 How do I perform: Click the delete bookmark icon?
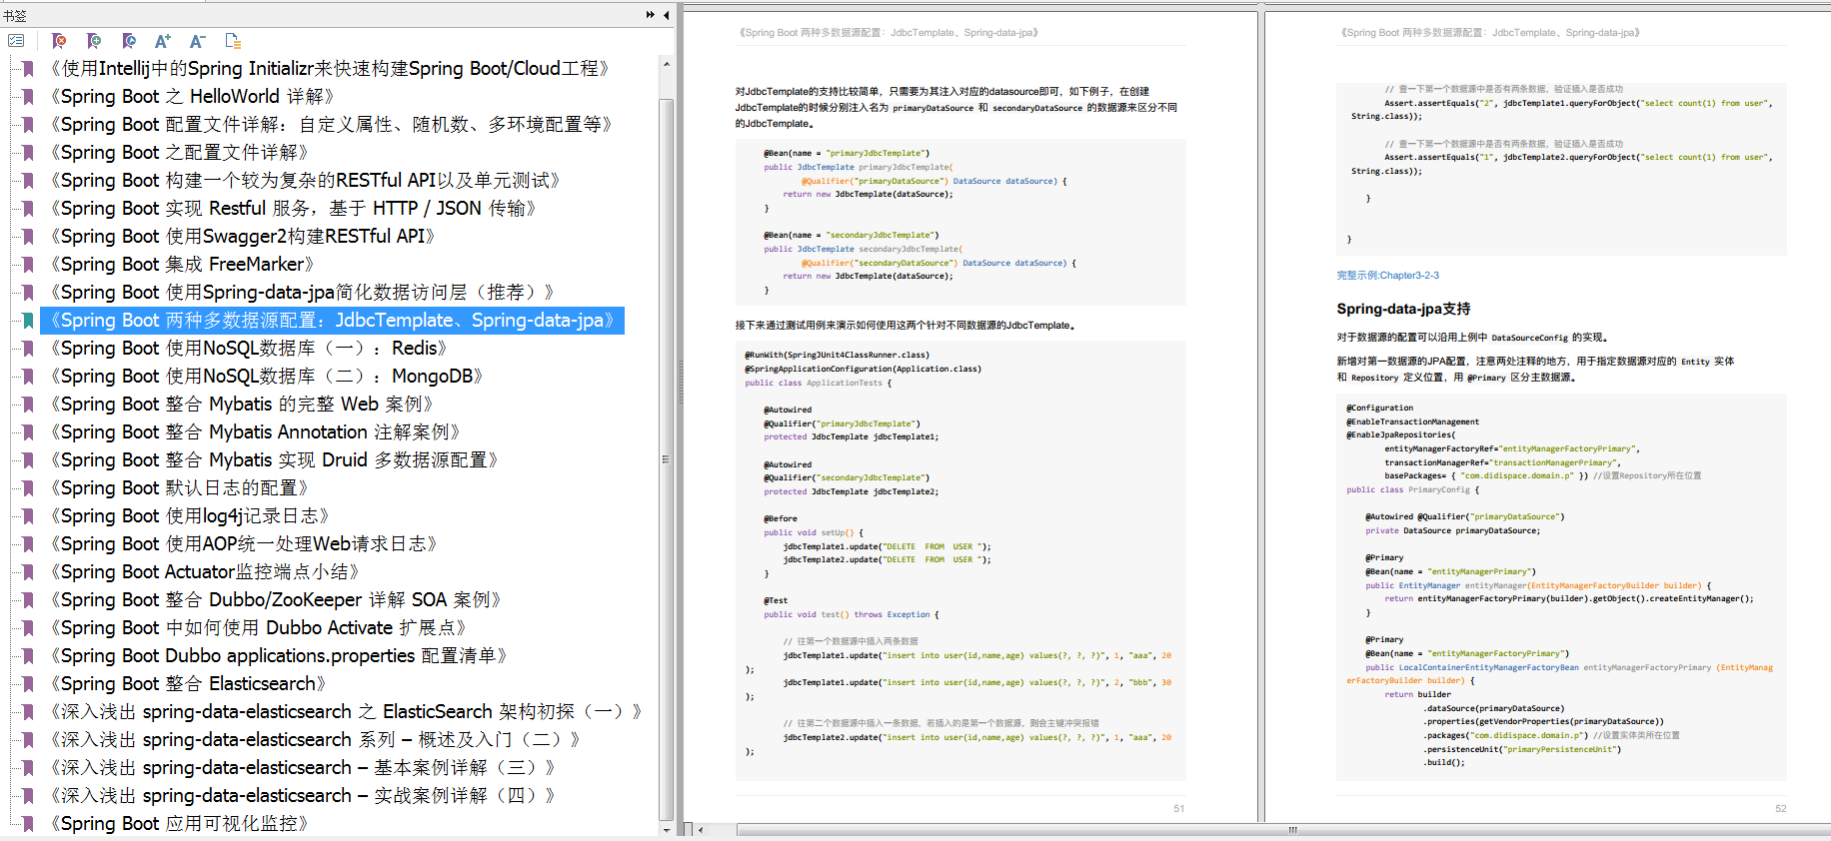[x=59, y=41]
